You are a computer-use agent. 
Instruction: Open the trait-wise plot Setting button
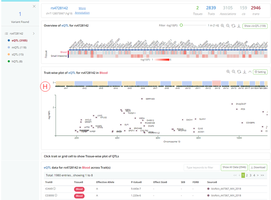coord(260,72)
